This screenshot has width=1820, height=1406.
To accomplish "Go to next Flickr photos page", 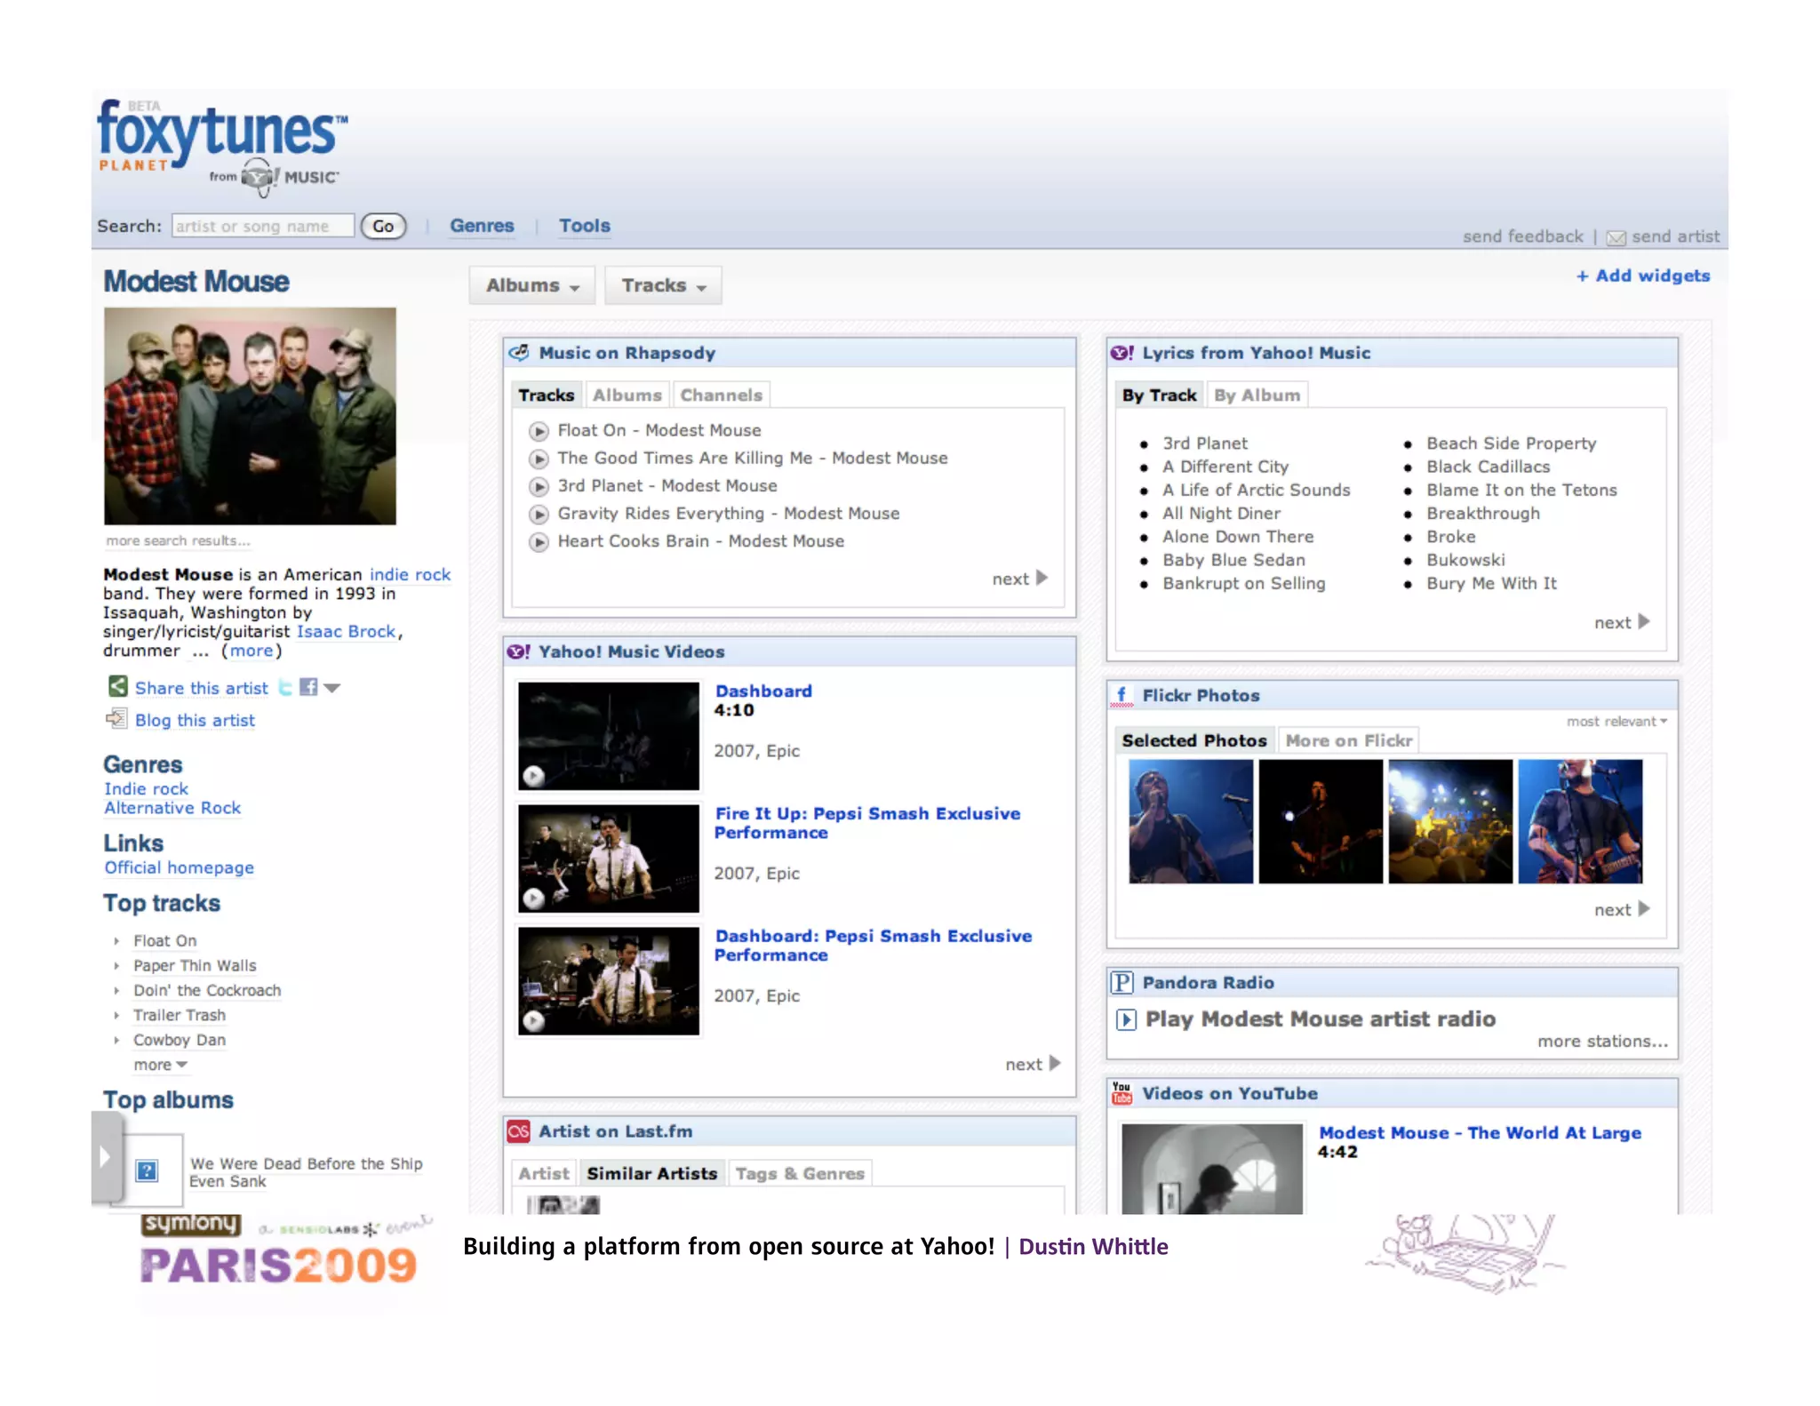I will (1622, 909).
